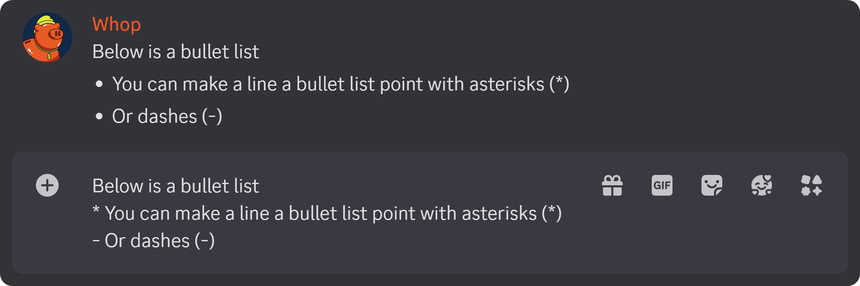
Task: Click the emoji smiley face icon
Action: coord(762,185)
